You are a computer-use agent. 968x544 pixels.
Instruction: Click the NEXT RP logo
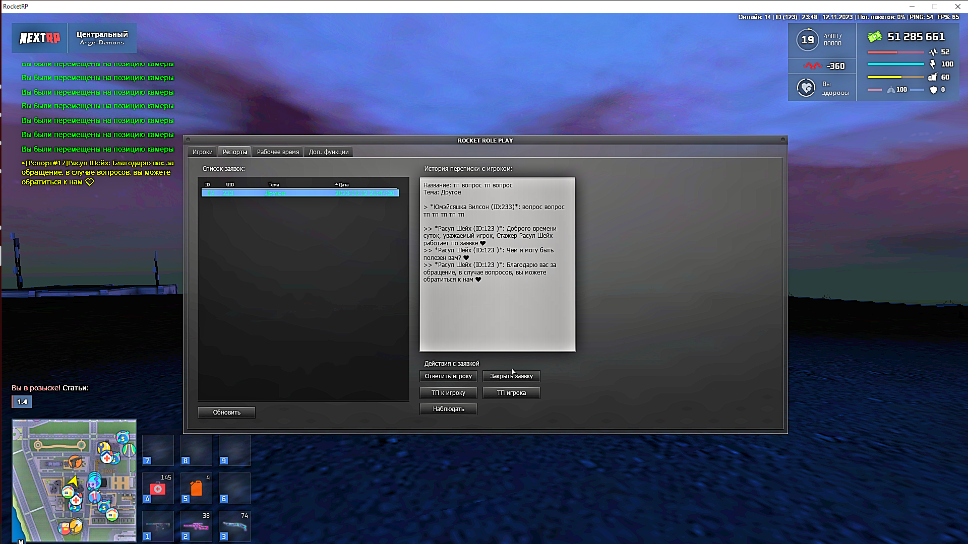coord(40,38)
